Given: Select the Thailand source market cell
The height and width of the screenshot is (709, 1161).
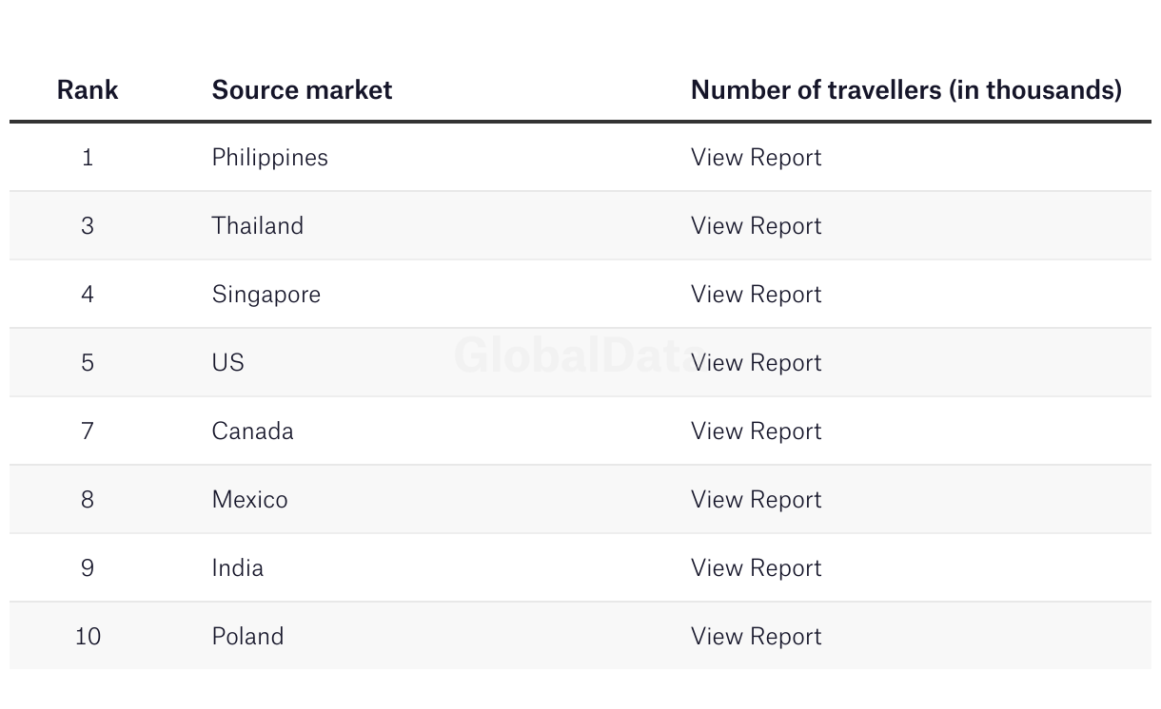Looking at the screenshot, I should [x=257, y=226].
